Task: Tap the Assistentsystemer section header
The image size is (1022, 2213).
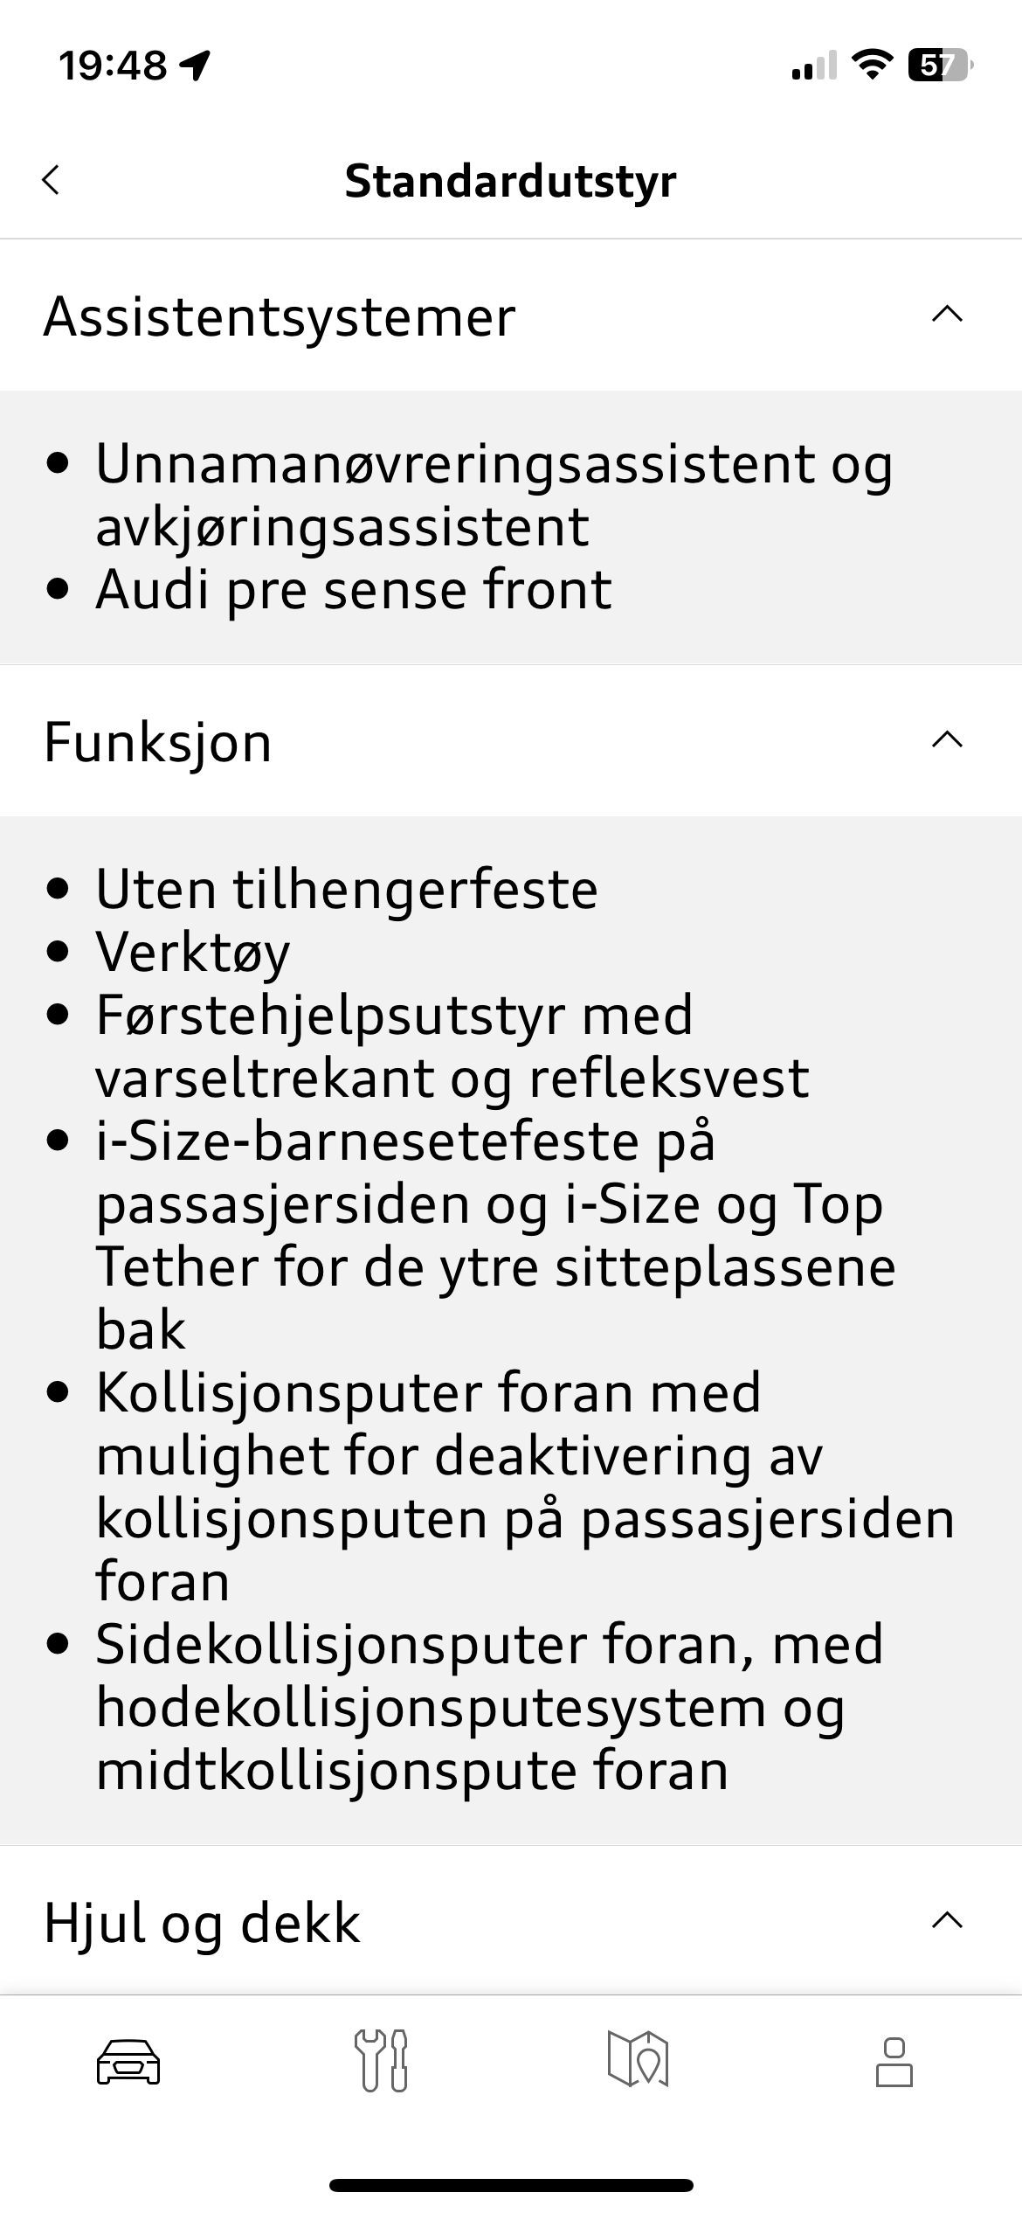Action: click(x=511, y=315)
